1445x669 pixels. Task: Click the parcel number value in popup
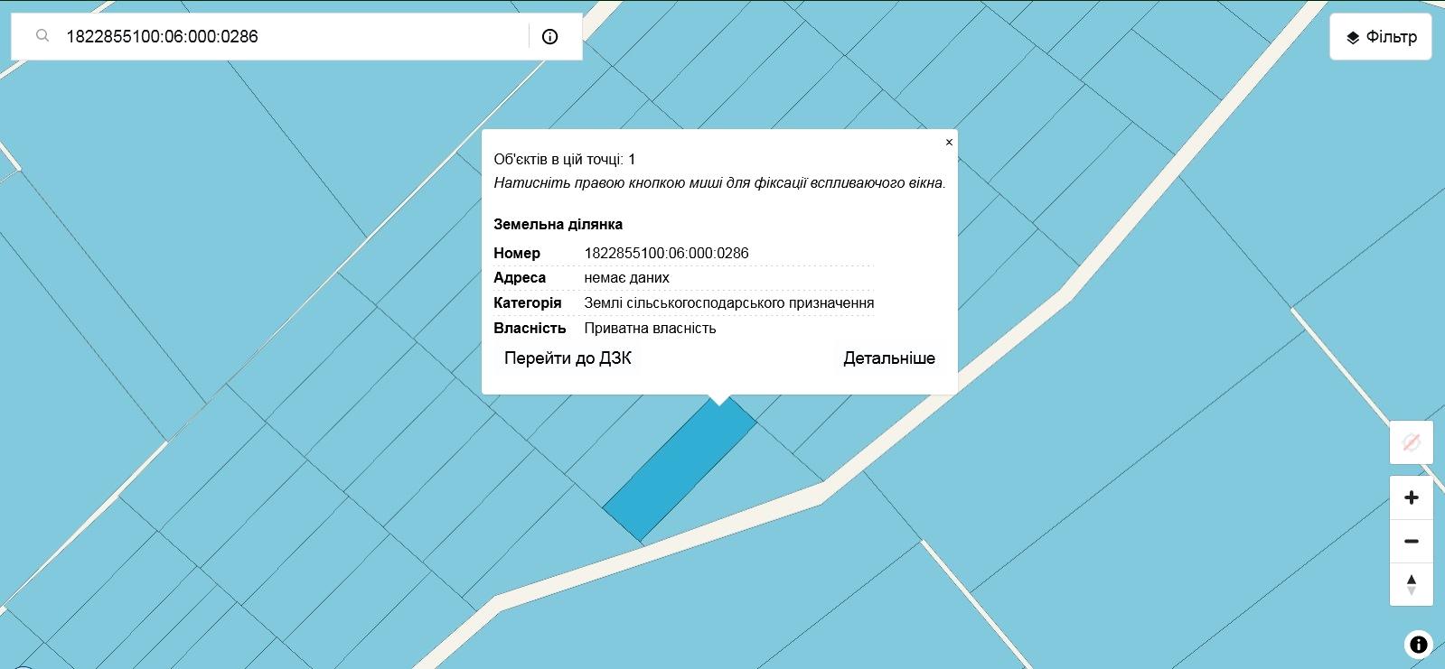point(666,254)
